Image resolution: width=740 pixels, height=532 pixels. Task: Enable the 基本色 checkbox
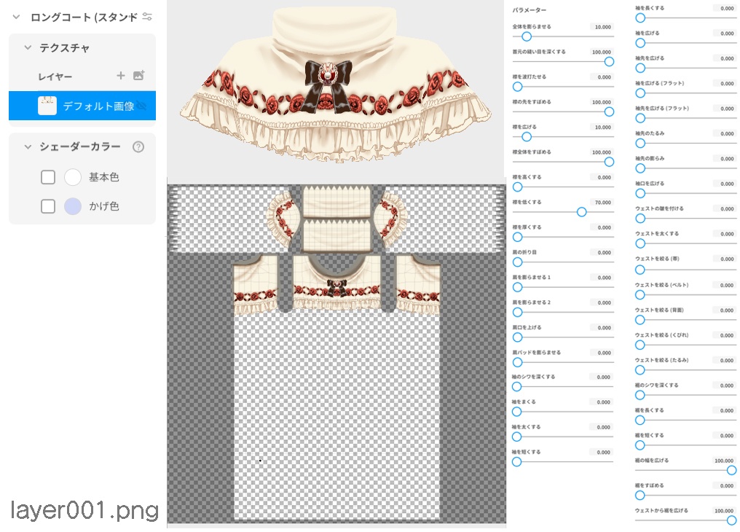coord(48,176)
